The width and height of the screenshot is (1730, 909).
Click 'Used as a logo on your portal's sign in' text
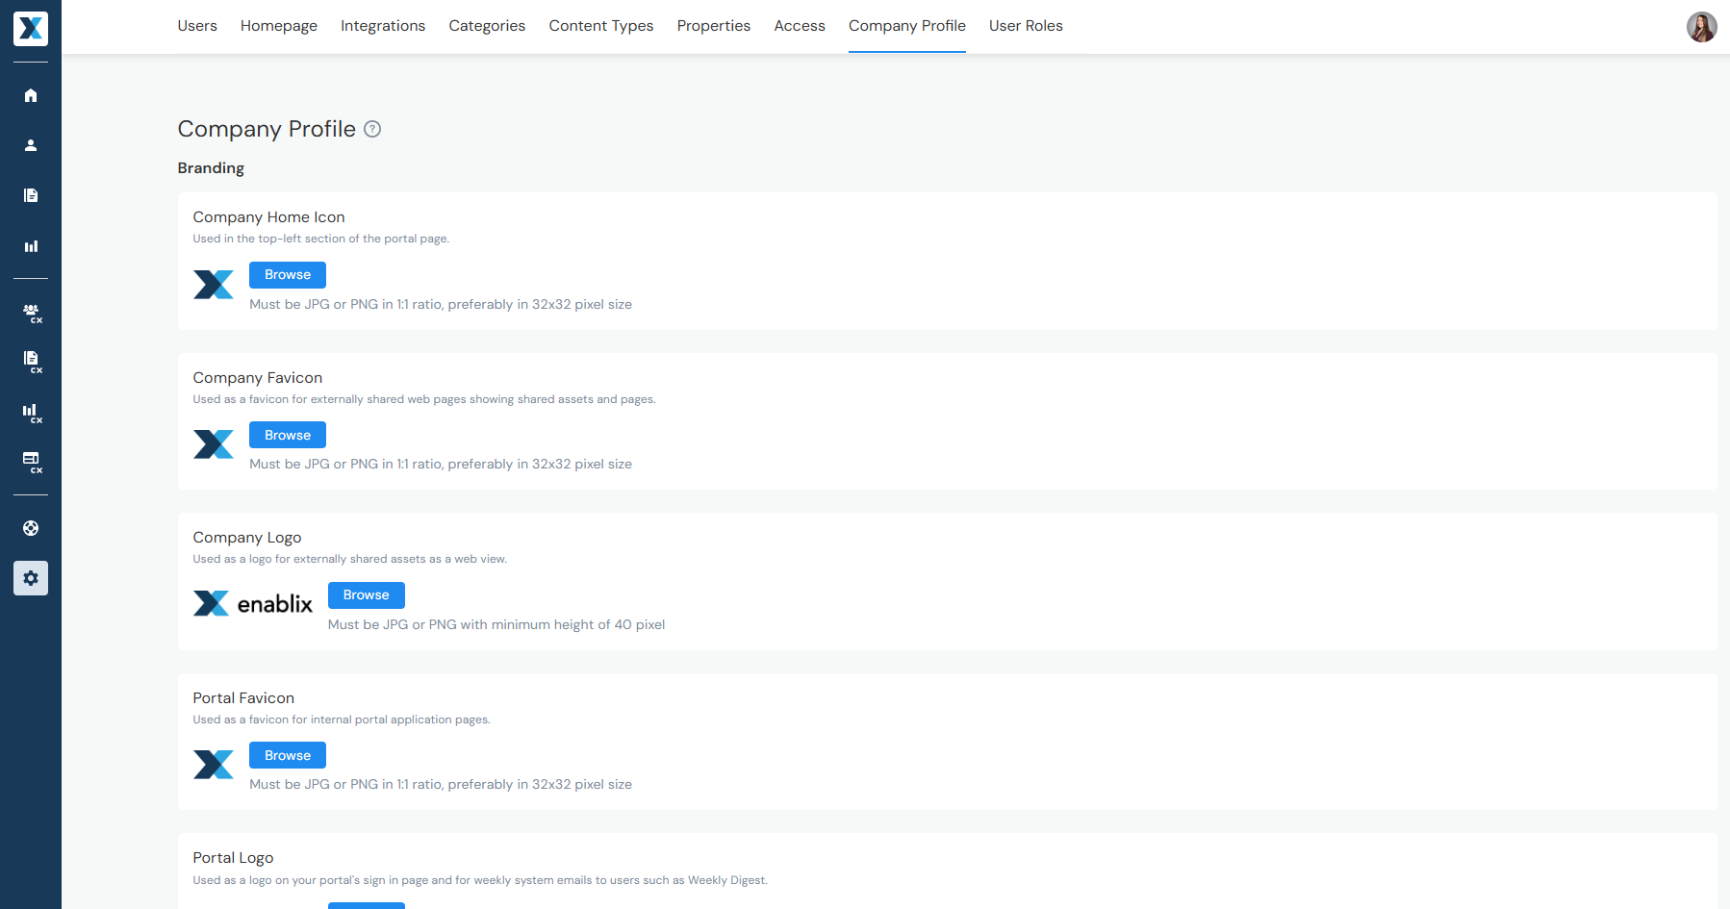(x=480, y=880)
